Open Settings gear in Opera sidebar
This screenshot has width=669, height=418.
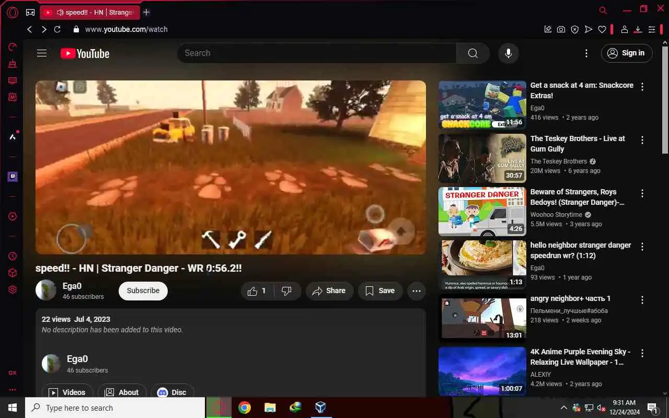13,289
